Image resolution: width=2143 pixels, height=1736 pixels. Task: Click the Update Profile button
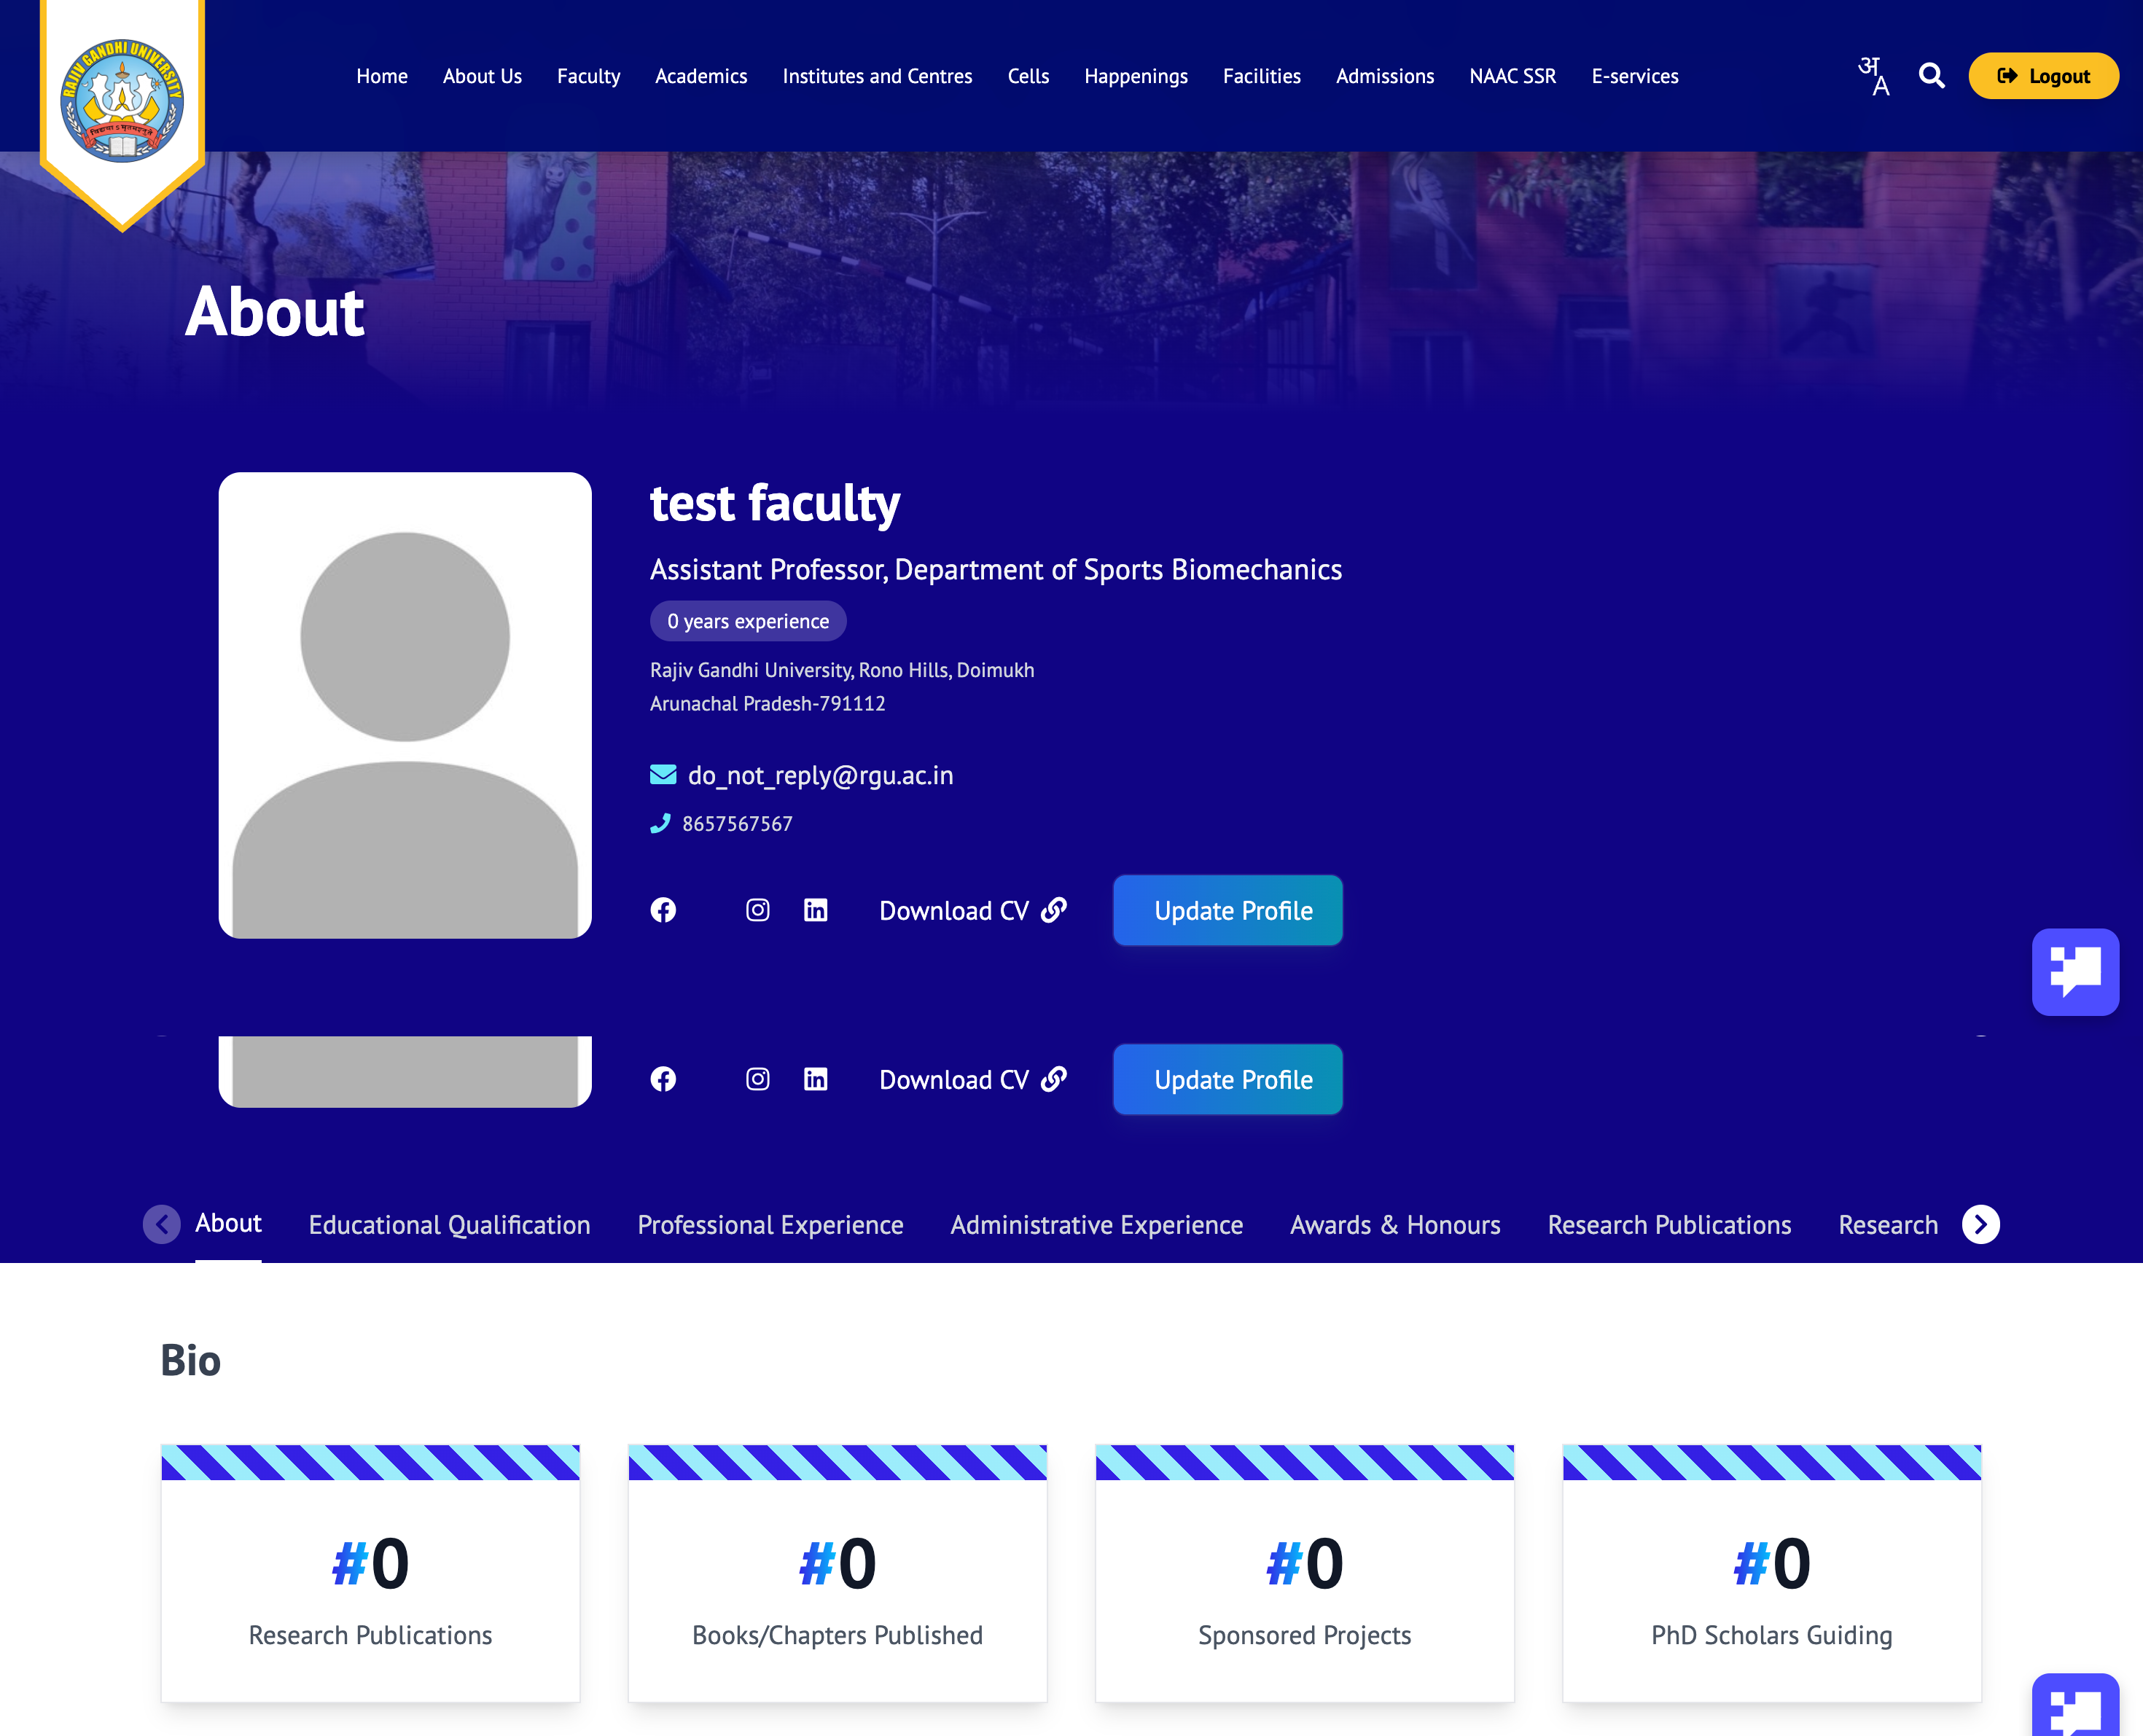pos(1227,910)
